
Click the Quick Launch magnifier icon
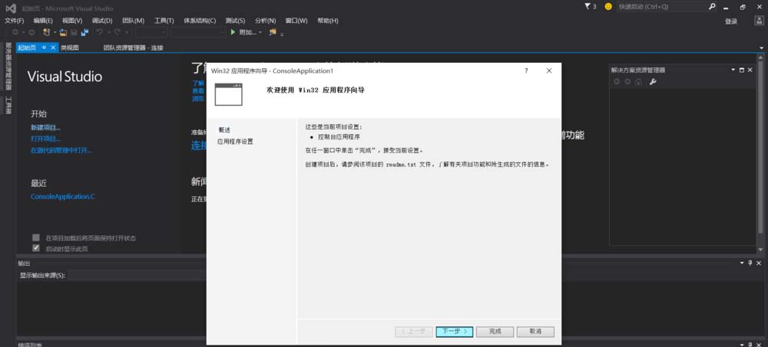click(712, 7)
